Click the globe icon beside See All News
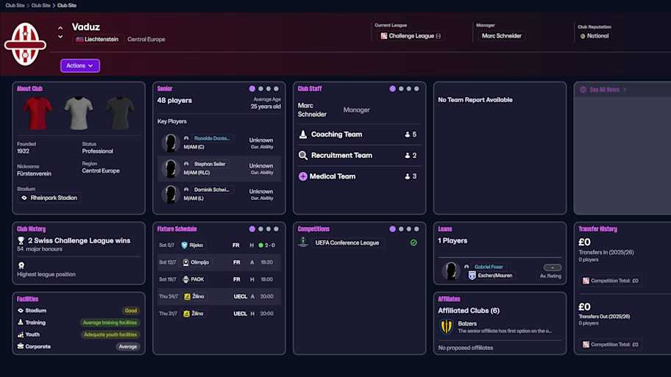This screenshot has height=377, width=671. [x=583, y=90]
